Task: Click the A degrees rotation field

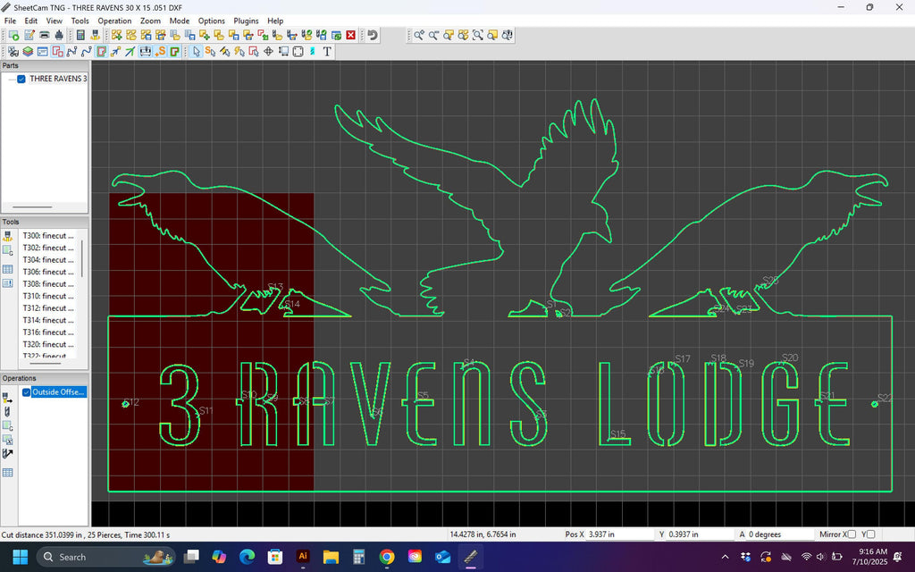Action: tap(779, 534)
